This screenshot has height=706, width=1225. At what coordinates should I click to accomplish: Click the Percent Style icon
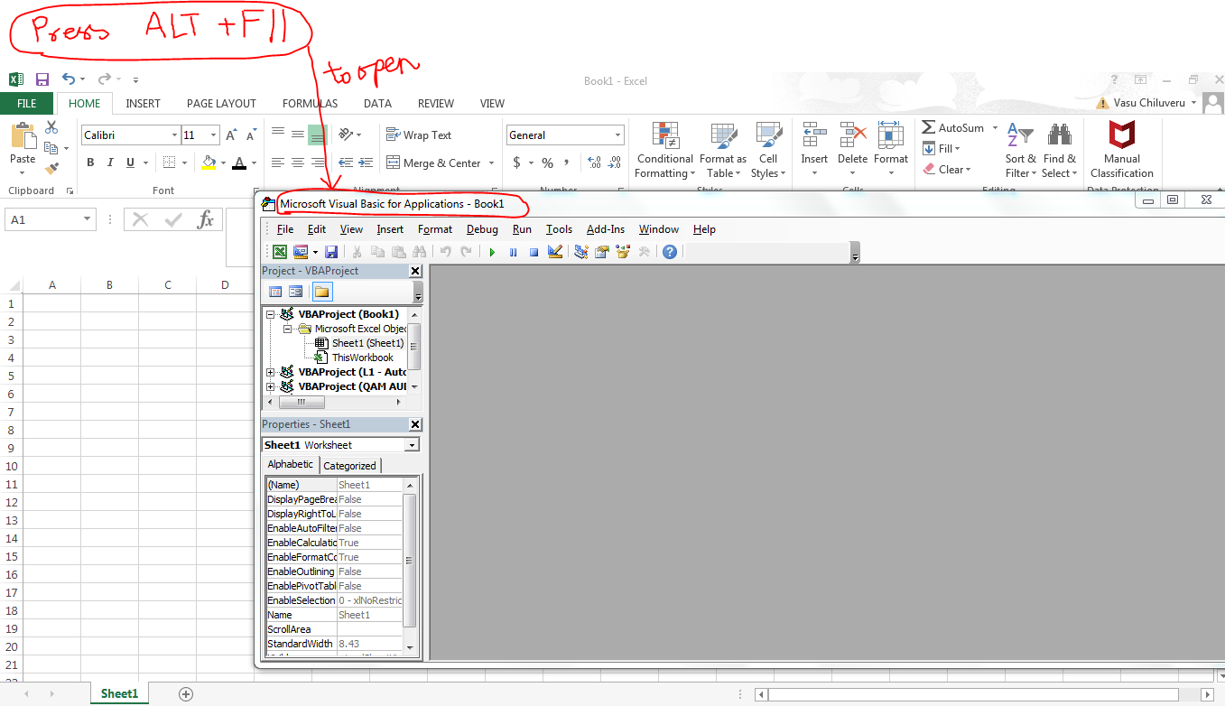tap(547, 163)
